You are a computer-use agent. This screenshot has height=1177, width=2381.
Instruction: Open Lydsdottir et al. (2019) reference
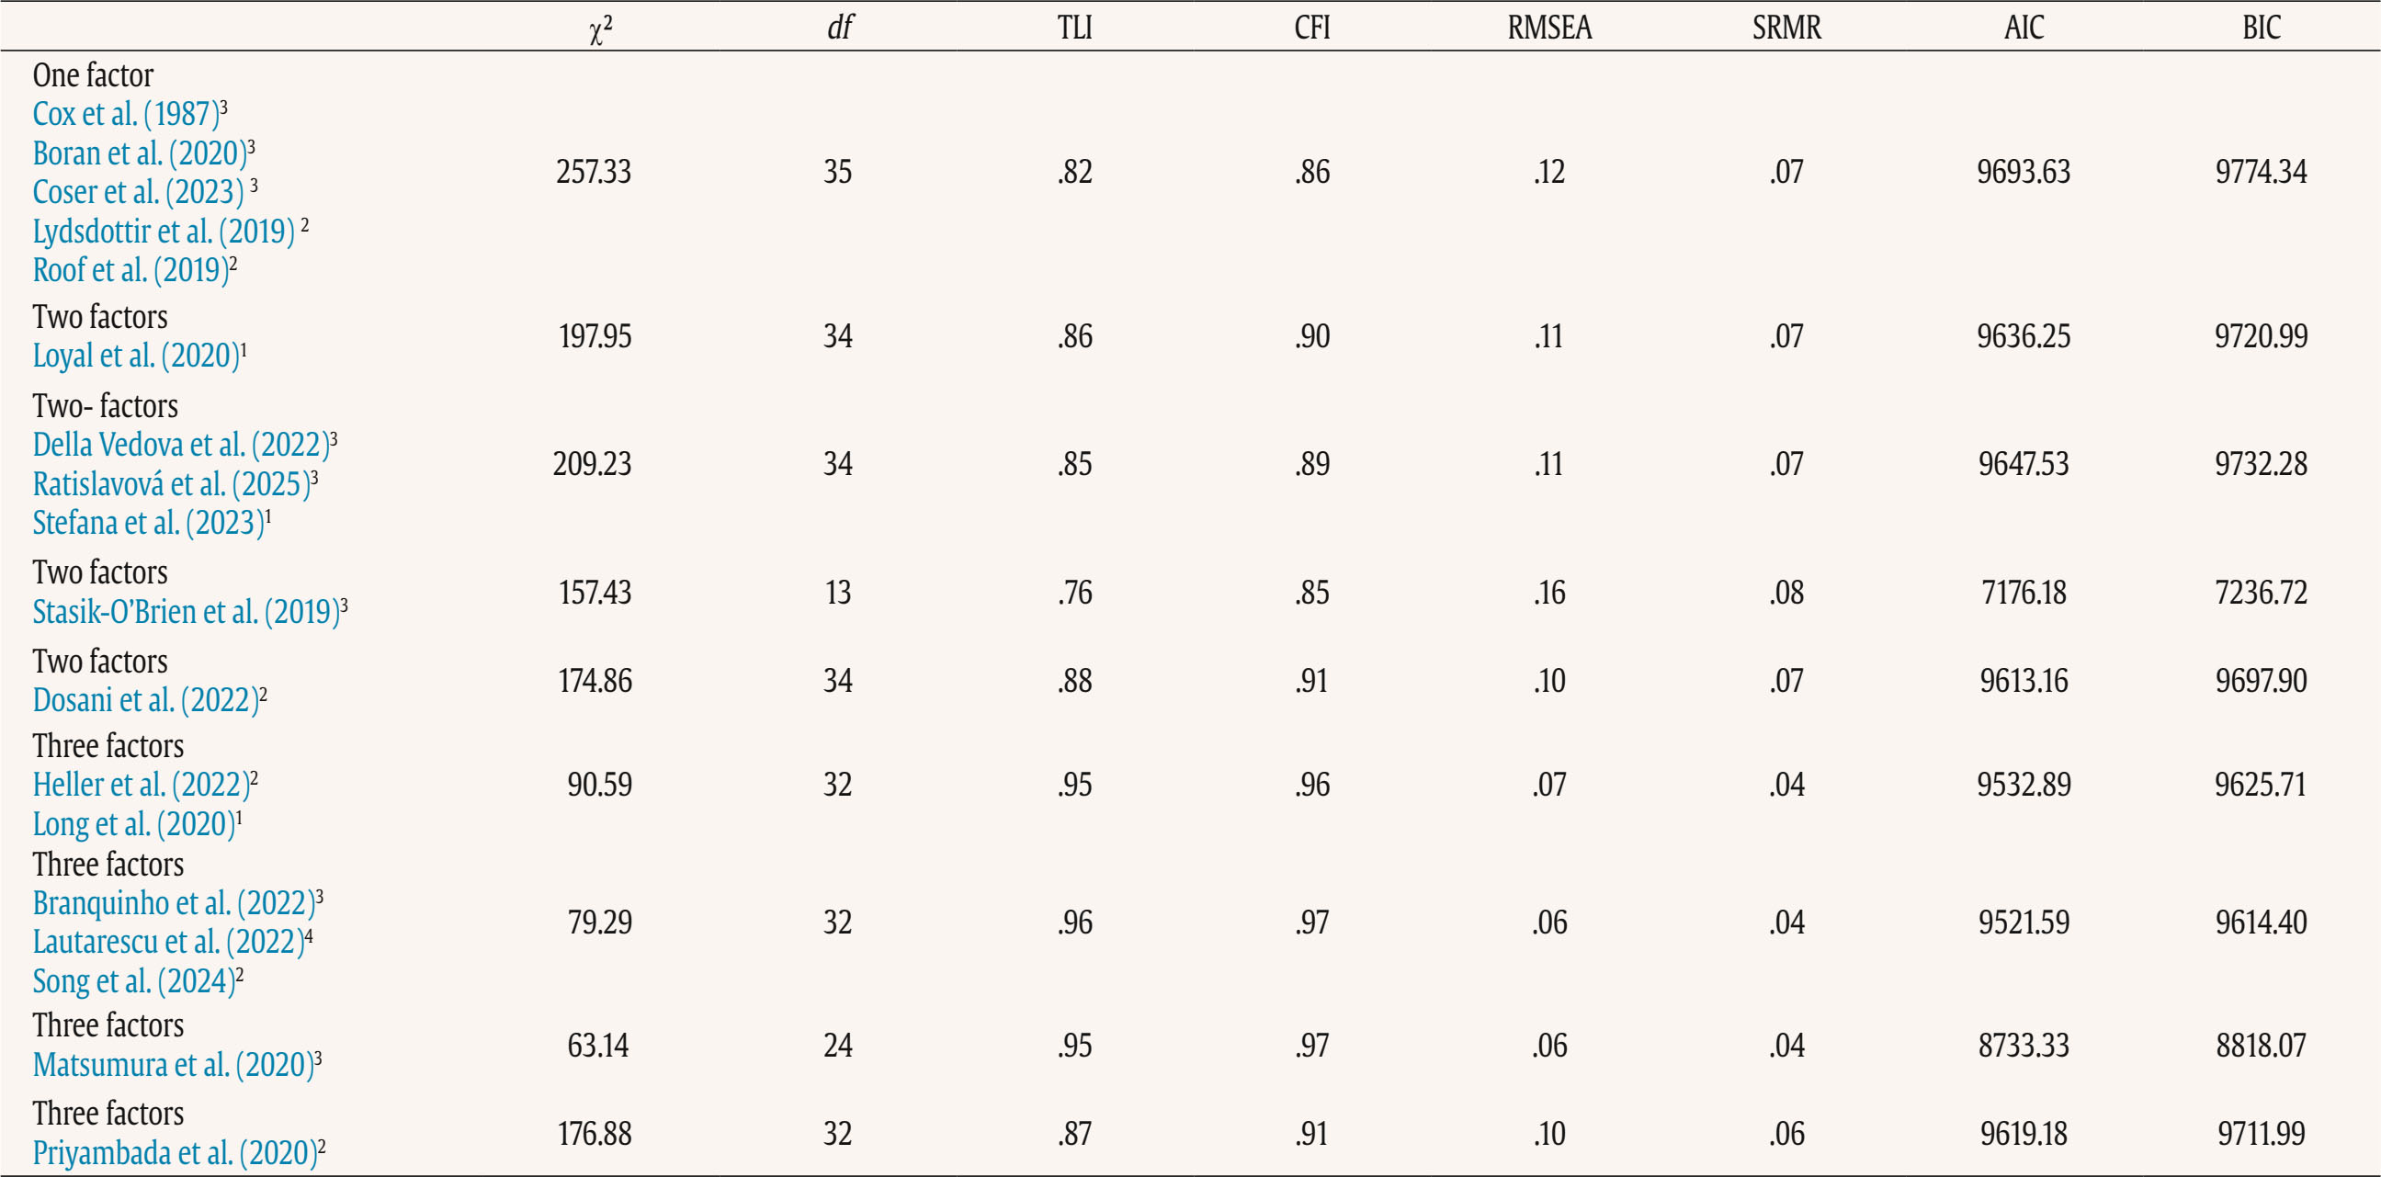(164, 231)
